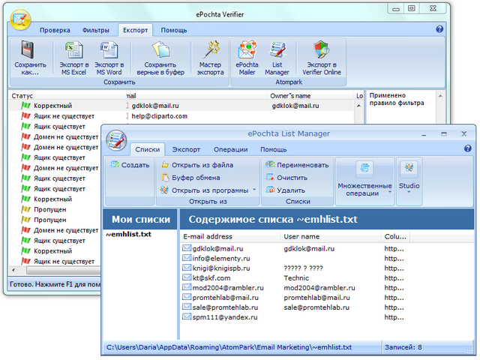Expand Открыть из программы dropdown

(254, 190)
